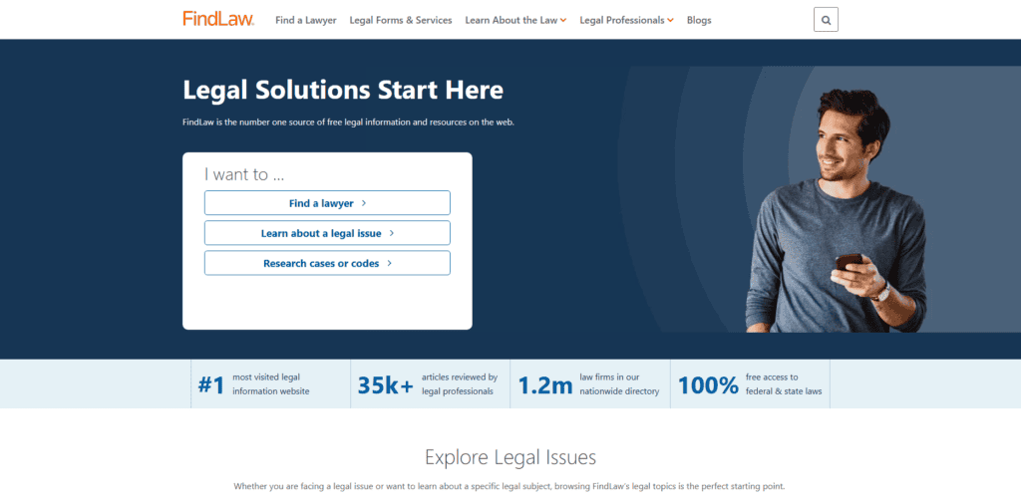Click 'articles reviewed by legal professionals' text
The image size is (1021, 499).
(460, 384)
